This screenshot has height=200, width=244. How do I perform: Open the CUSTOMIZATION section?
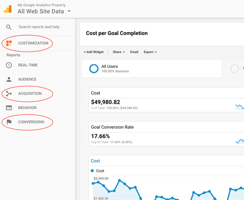click(x=33, y=43)
